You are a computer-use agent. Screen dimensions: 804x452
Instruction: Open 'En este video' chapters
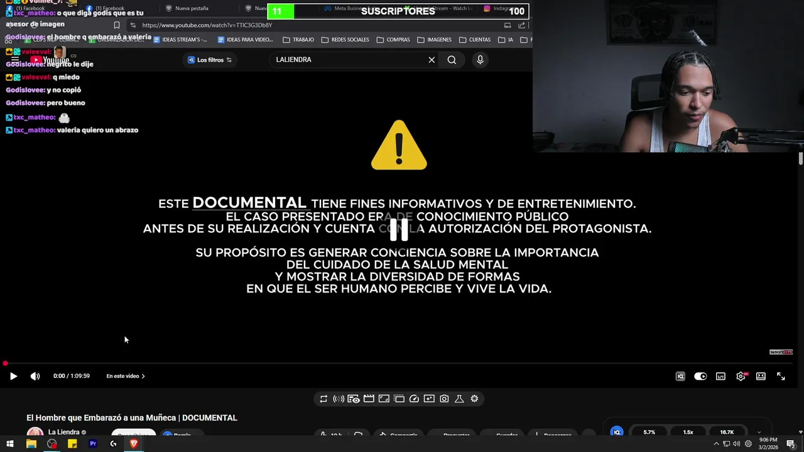pyautogui.click(x=126, y=376)
